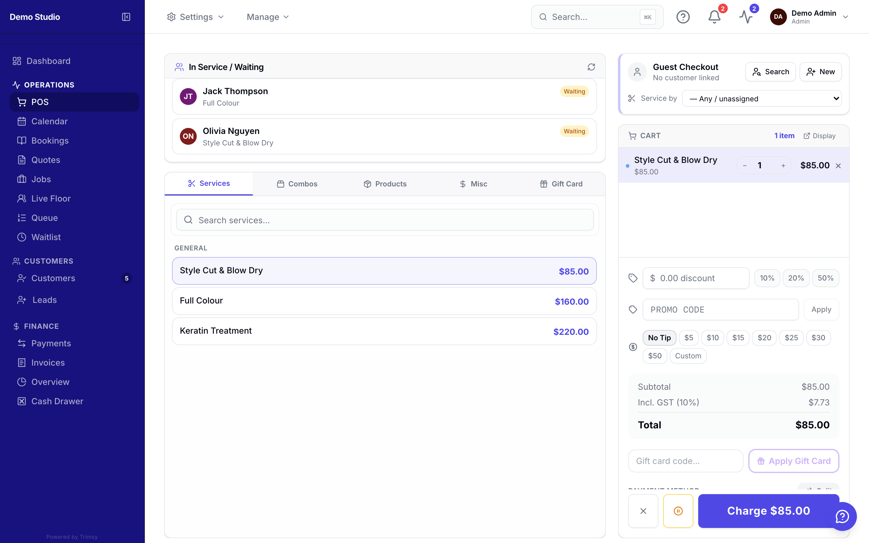The height and width of the screenshot is (543, 869).
Task: Click Apply promo code button
Action: [x=821, y=310]
